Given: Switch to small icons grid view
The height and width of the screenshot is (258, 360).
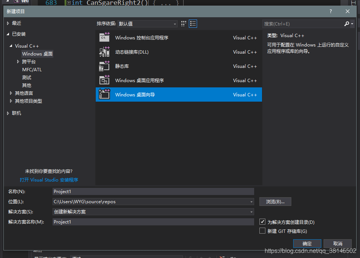Looking at the screenshot, I should click(x=184, y=24).
